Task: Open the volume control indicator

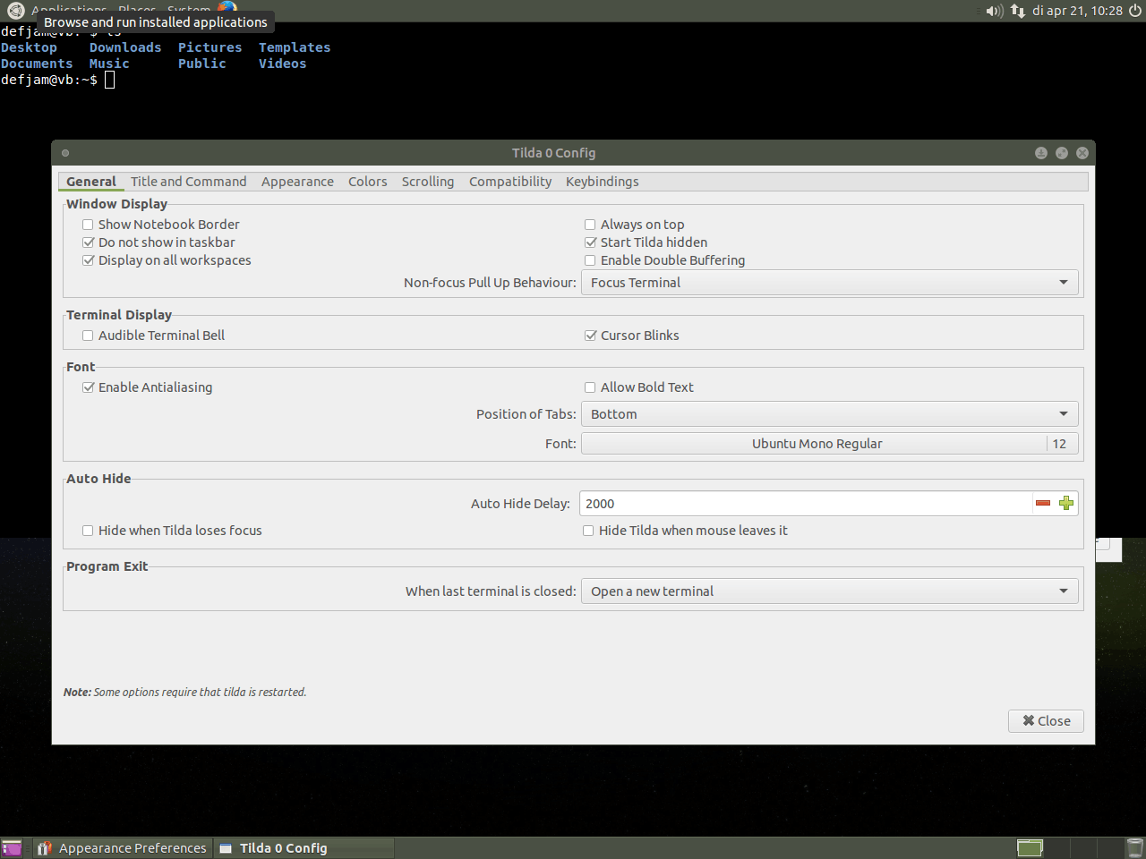Action: (x=994, y=11)
